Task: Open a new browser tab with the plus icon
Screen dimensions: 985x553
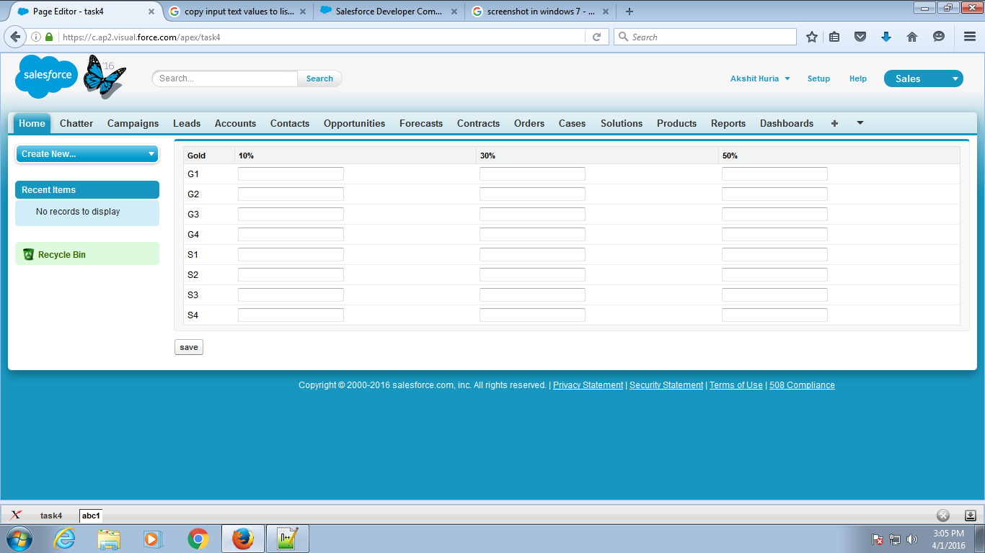Action: pyautogui.click(x=630, y=12)
